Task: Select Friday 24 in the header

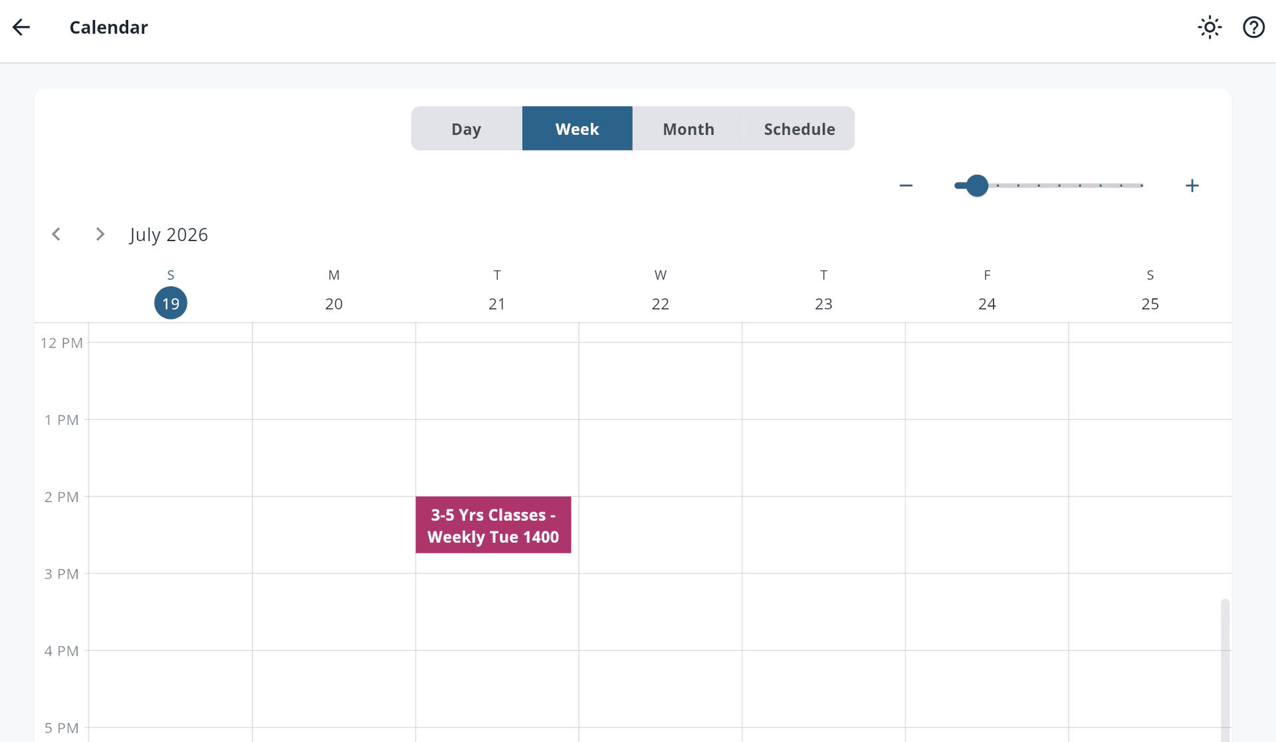Action: tap(987, 304)
